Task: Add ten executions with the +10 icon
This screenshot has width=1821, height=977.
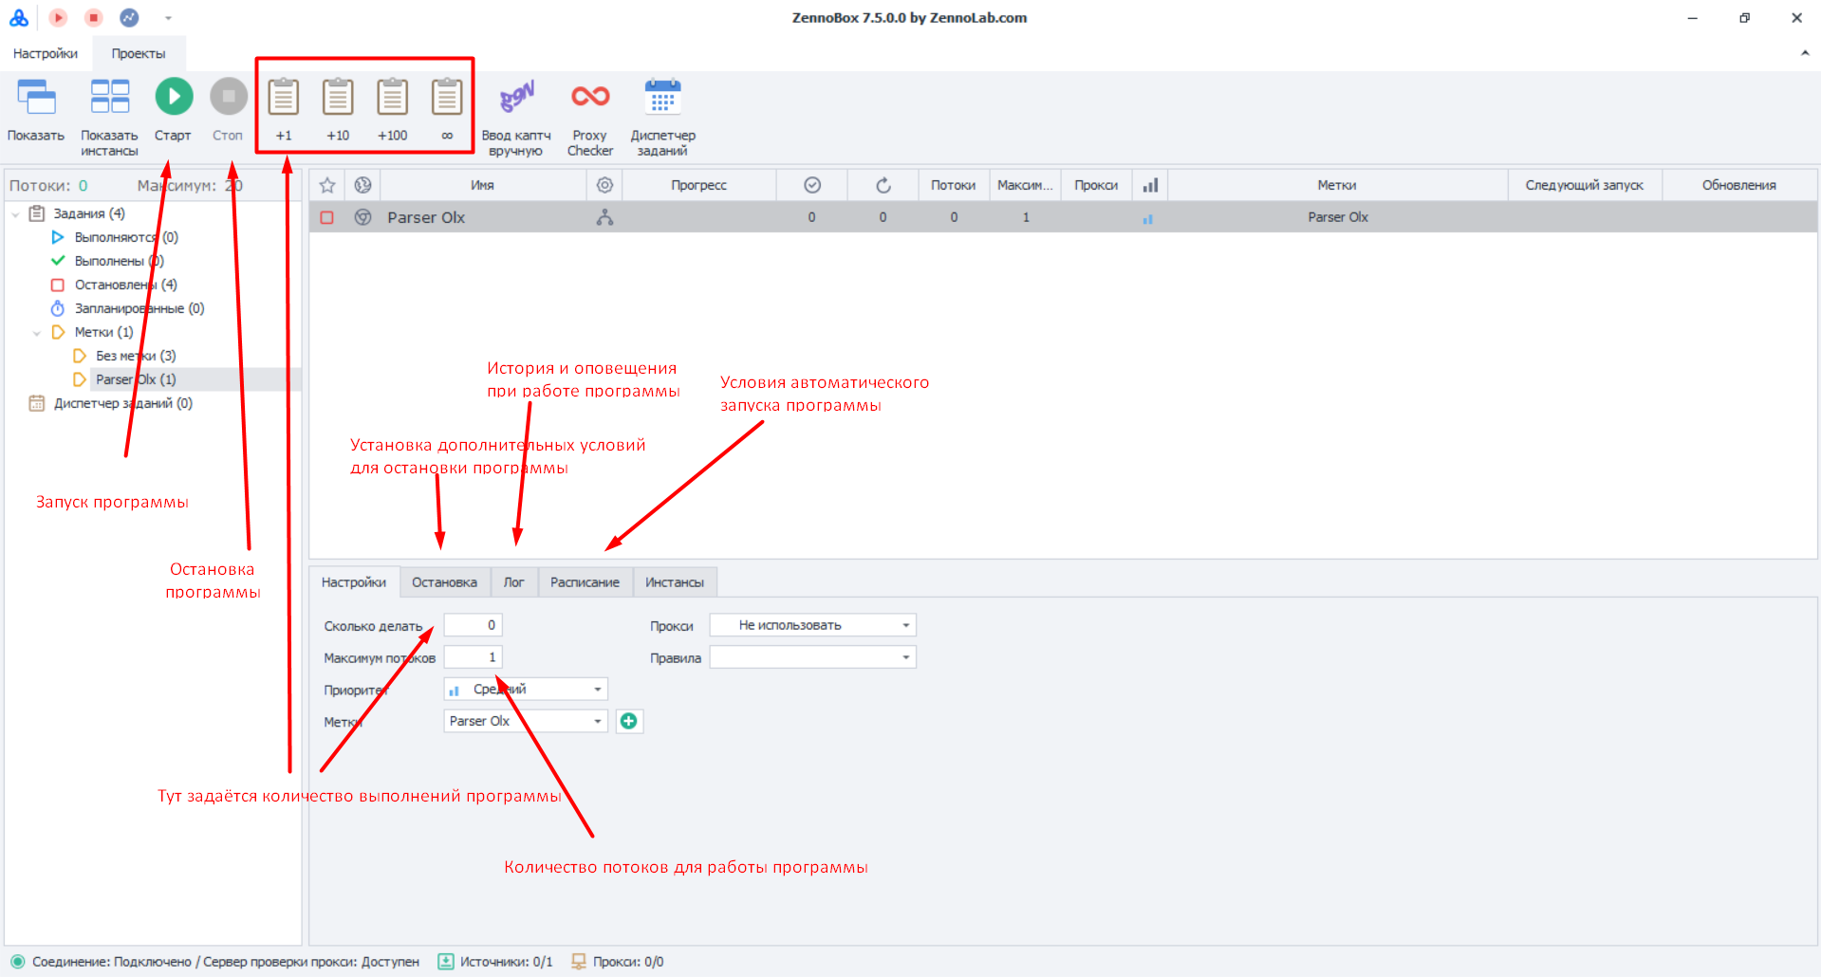Action: point(338,97)
